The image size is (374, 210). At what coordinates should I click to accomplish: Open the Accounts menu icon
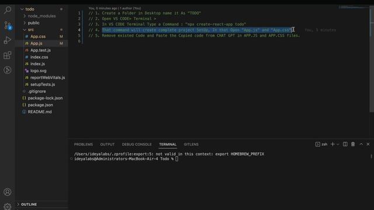(x=8, y=192)
